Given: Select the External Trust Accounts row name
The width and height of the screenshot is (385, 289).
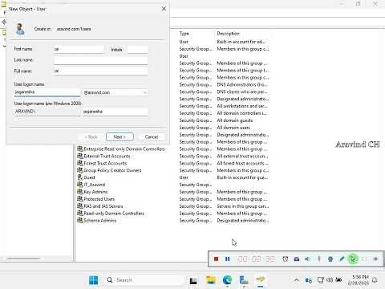Looking at the screenshot, I should [107, 156].
